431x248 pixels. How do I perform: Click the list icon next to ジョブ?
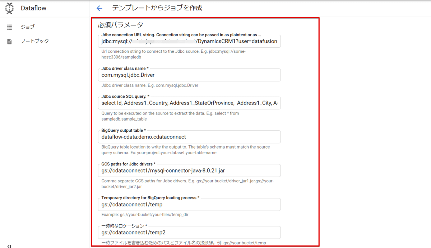[x=10, y=27]
